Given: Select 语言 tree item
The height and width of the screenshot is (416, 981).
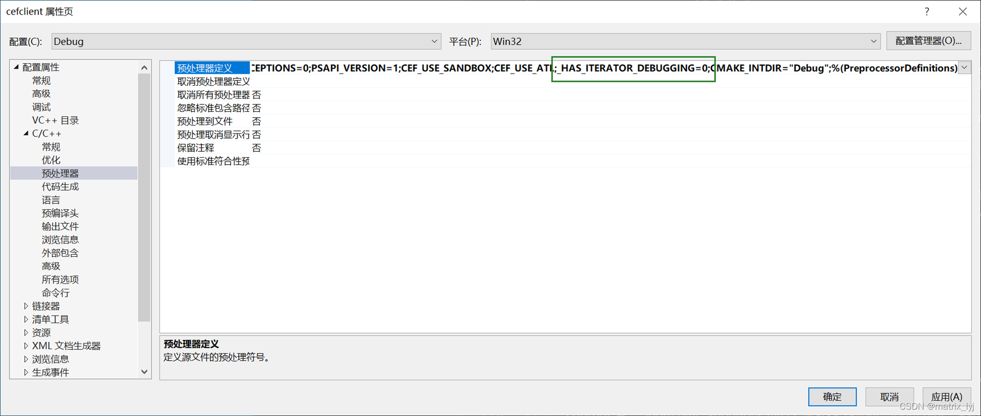Looking at the screenshot, I should point(51,199).
